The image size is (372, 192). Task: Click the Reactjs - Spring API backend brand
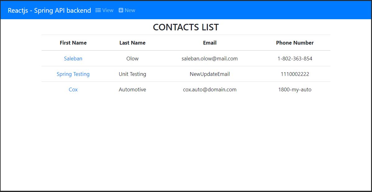point(49,11)
